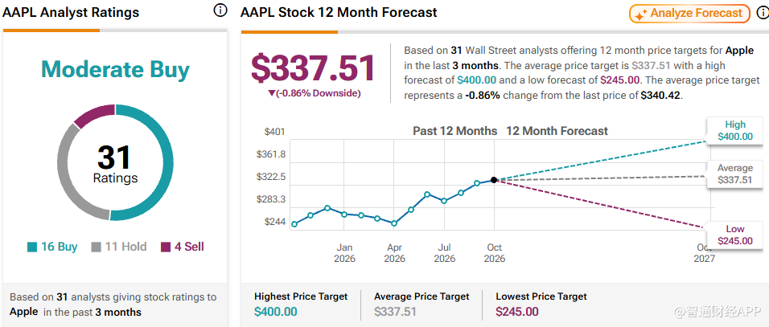Click the info icon beside AAPL Analyst Ratings
The height and width of the screenshot is (327, 769).
point(220,10)
